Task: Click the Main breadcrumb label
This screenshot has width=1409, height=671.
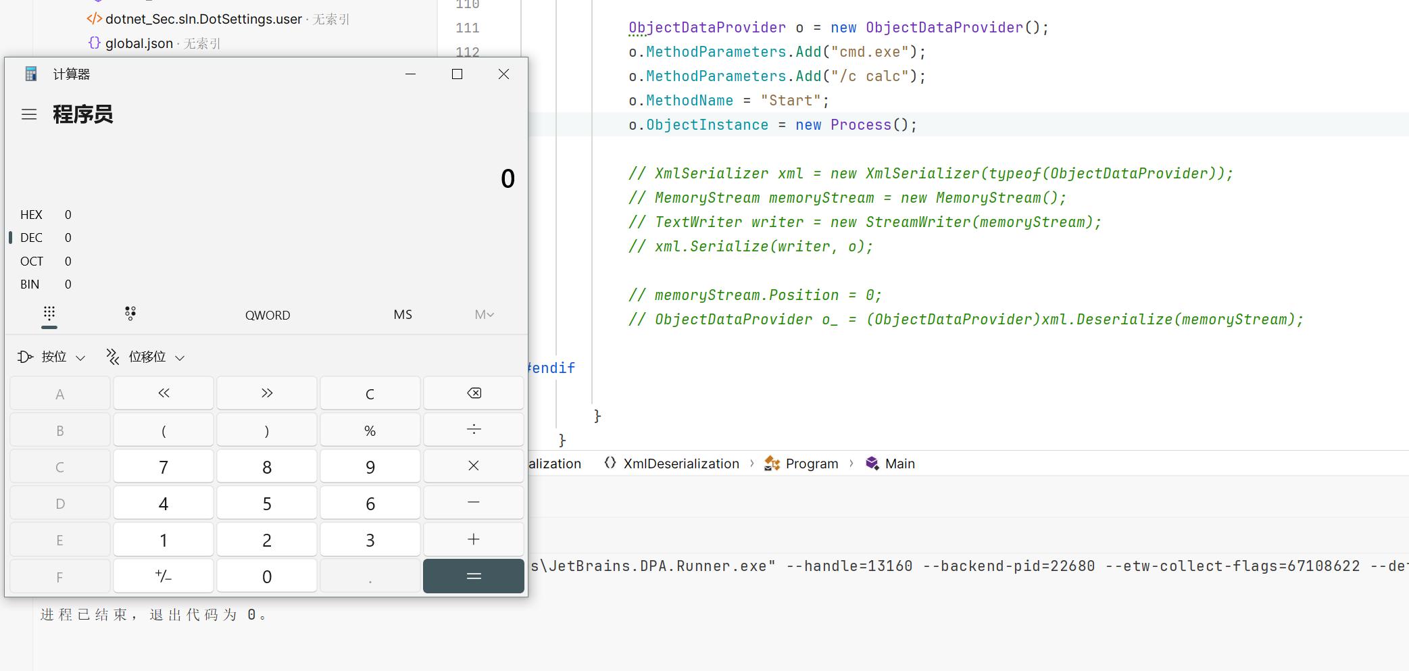Action: click(900, 464)
